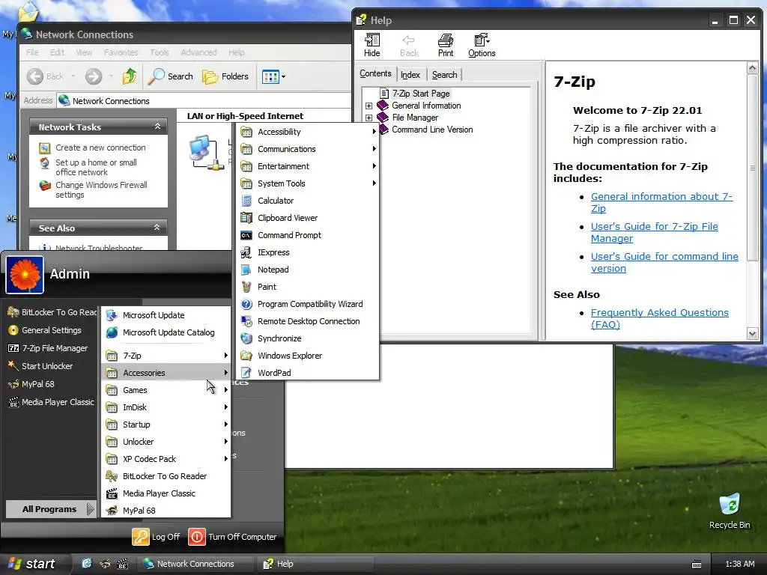Open WordPad
767x575 pixels.
click(307, 373)
